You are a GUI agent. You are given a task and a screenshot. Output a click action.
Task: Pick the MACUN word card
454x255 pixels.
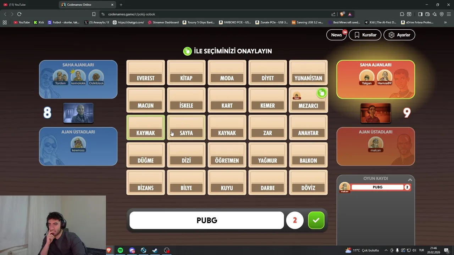tap(146, 100)
